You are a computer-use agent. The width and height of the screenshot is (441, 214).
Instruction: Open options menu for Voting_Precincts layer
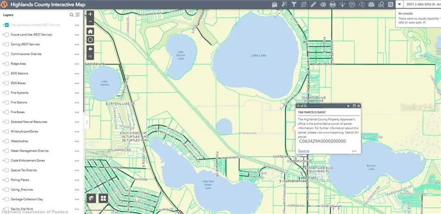77,190
